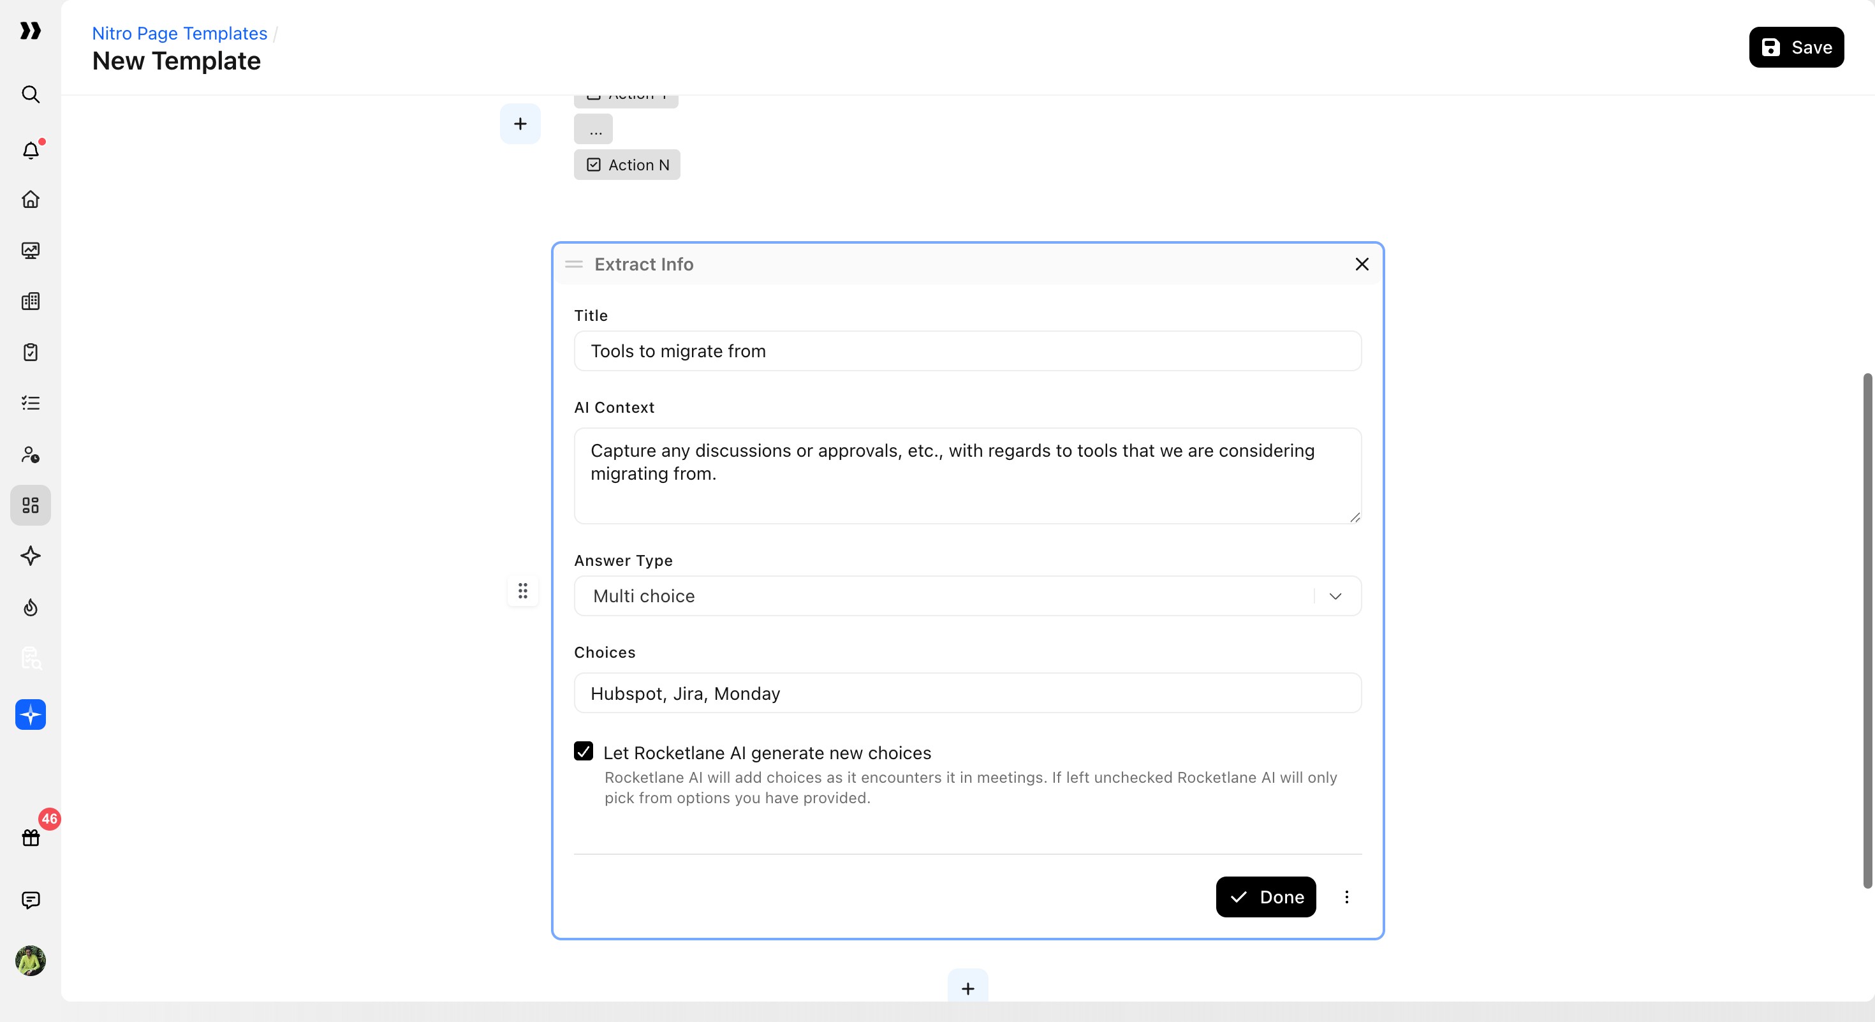This screenshot has width=1875, height=1022.
Task: Click the Save button
Action: click(x=1796, y=47)
